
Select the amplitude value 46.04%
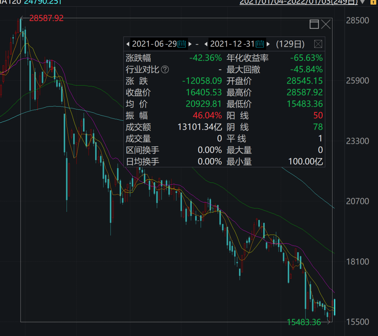click(207, 116)
